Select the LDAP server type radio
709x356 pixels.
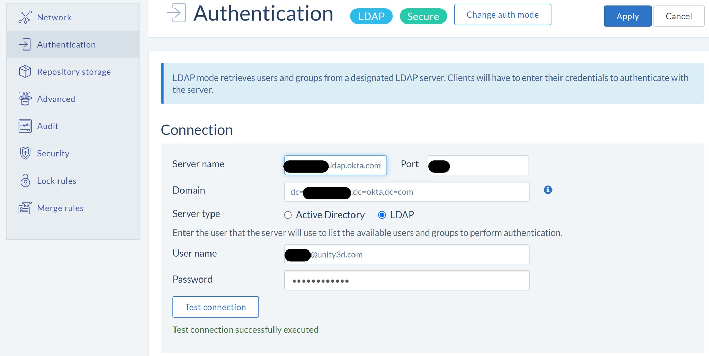click(x=382, y=215)
